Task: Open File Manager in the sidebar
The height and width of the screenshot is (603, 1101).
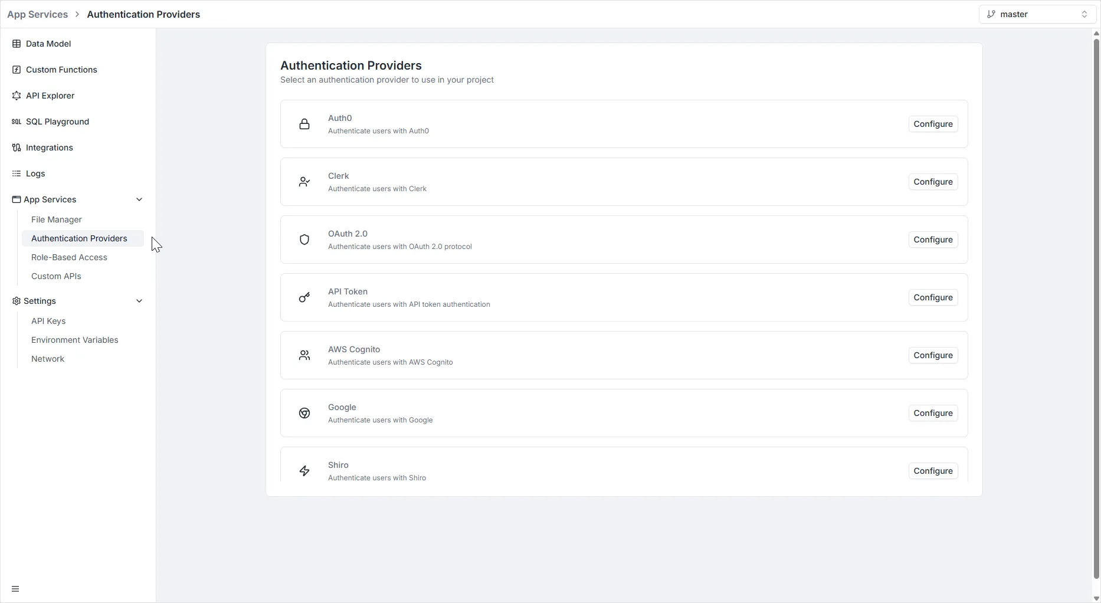Action: coord(57,219)
